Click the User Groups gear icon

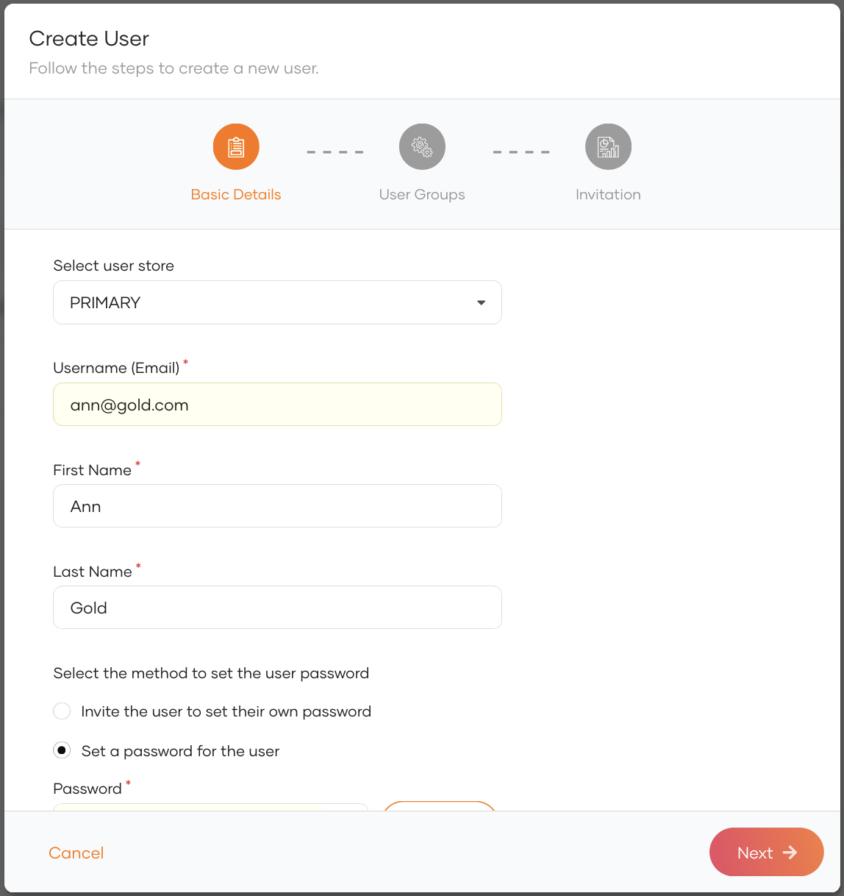(422, 146)
